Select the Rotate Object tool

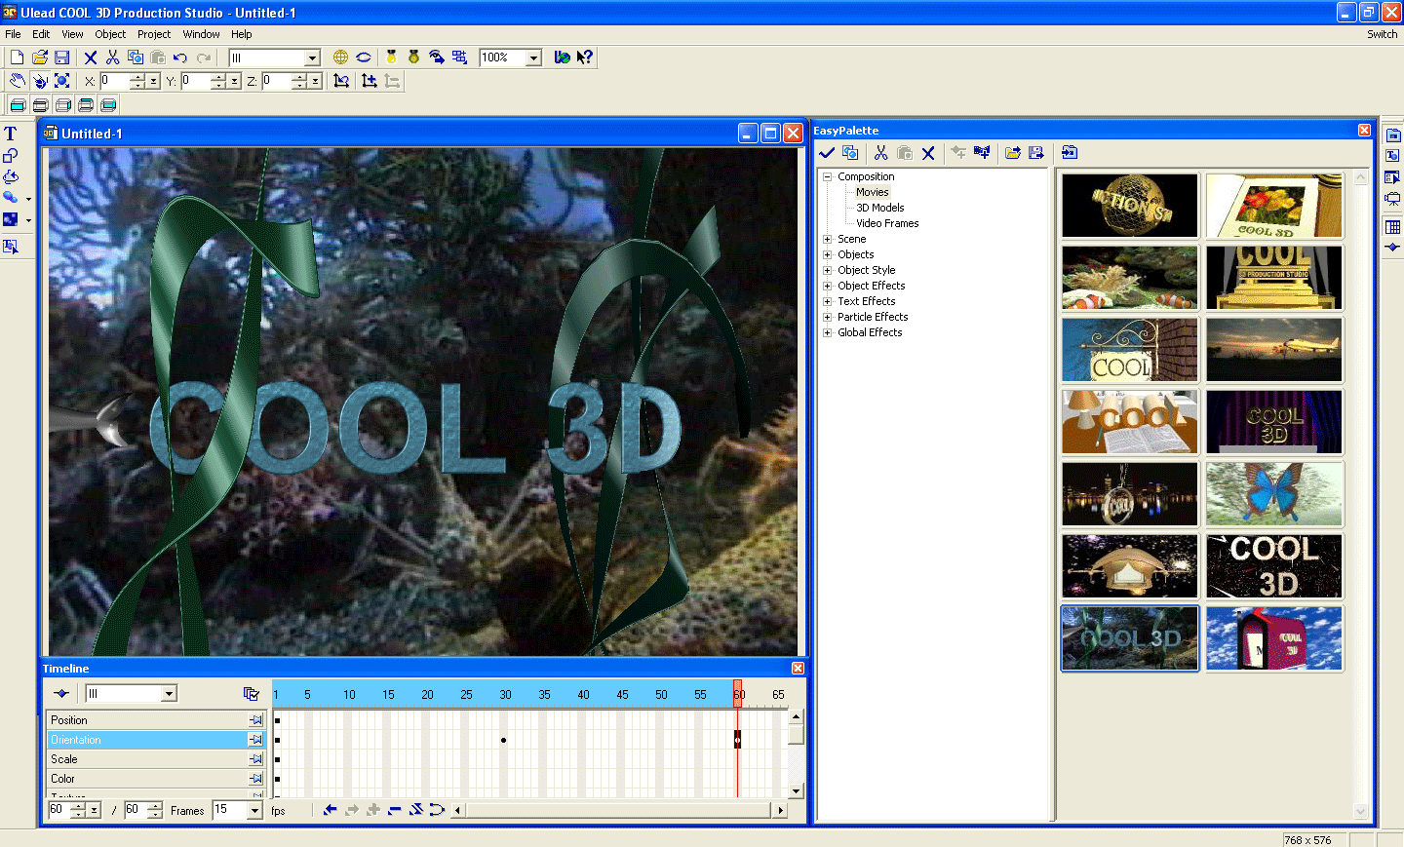39,81
